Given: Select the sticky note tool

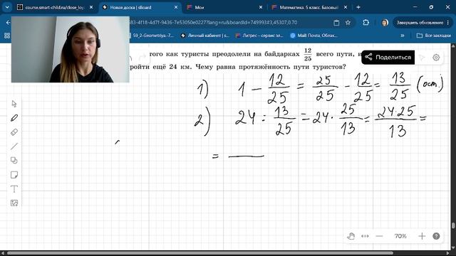Looking at the screenshot, I should (14, 175).
